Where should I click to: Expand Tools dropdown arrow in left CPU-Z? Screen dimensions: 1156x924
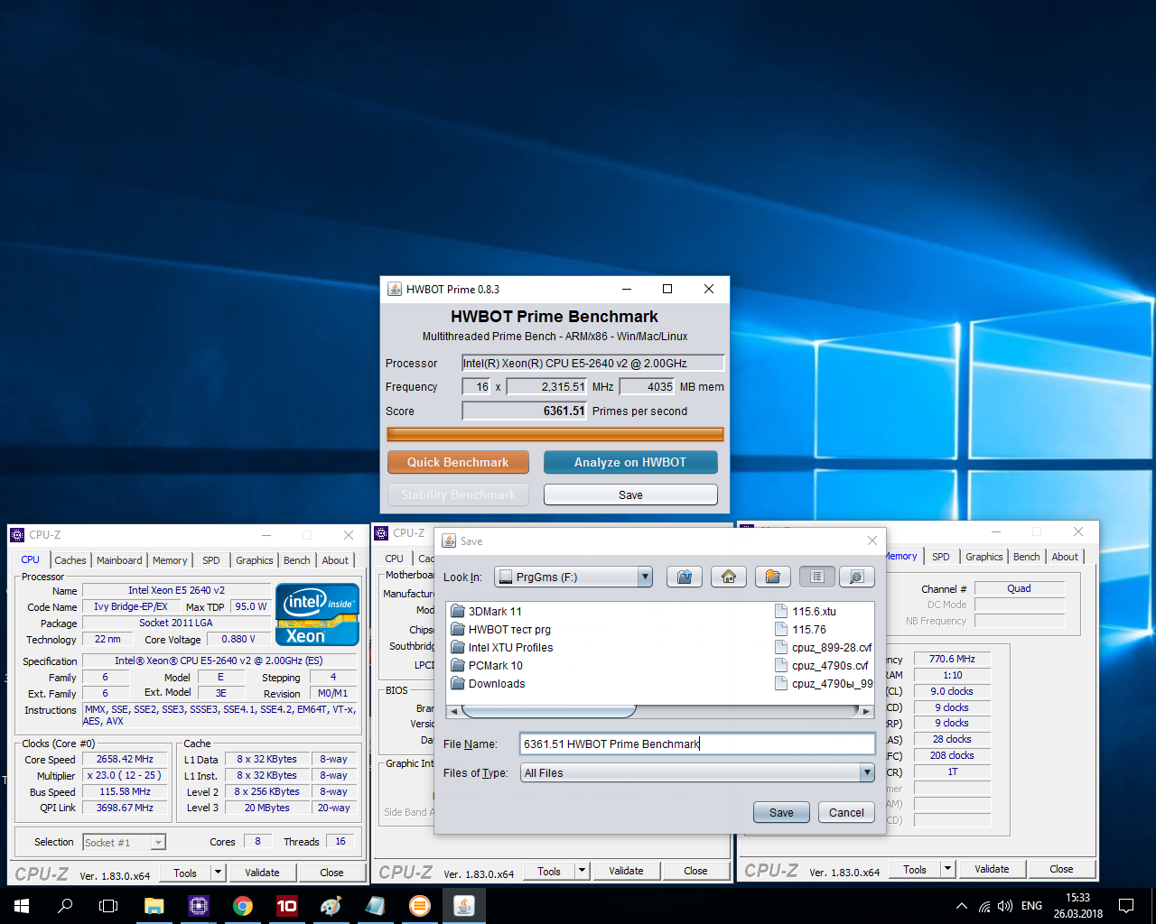coord(218,873)
